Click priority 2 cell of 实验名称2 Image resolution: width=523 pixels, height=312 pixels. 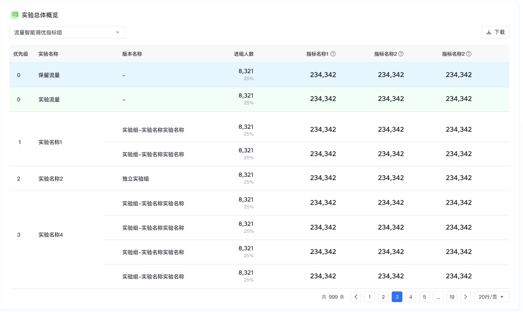pyautogui.click(x=19, y=179)
